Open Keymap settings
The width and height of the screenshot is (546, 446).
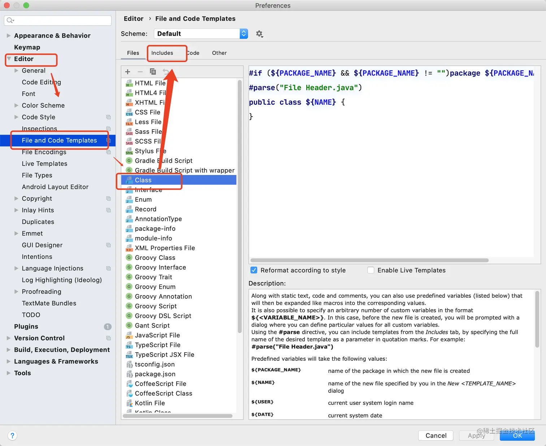point(27,47)
